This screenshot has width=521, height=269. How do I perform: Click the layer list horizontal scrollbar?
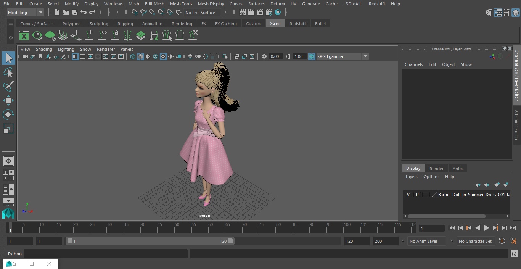[x=447, y=216]
